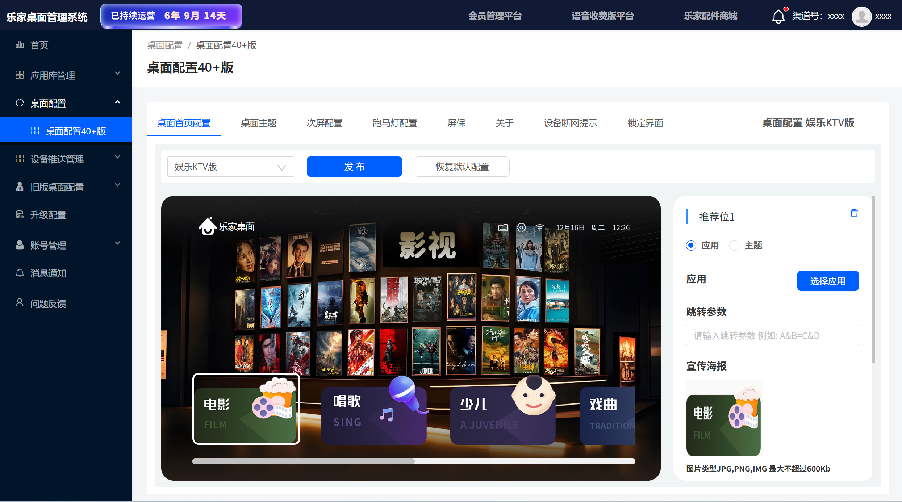Select the 戏曲 TRADITION tile
Screen dimensions: 902x502
[607, 415]
